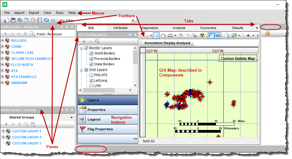Click grid search icon in Custom viewer toolbar
This screenshot has width=292, height=159.
pyautogui.click(x=33, y=124)
